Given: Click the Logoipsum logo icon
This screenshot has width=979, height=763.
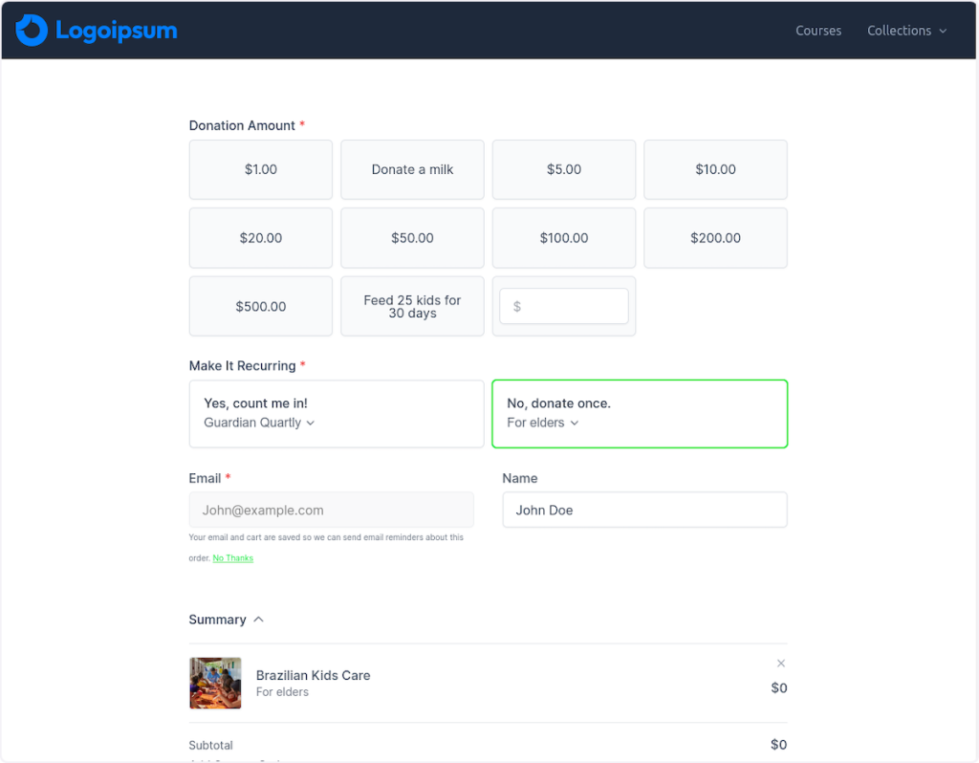Looking at the screenshot, I should click(x=32, y=31).
